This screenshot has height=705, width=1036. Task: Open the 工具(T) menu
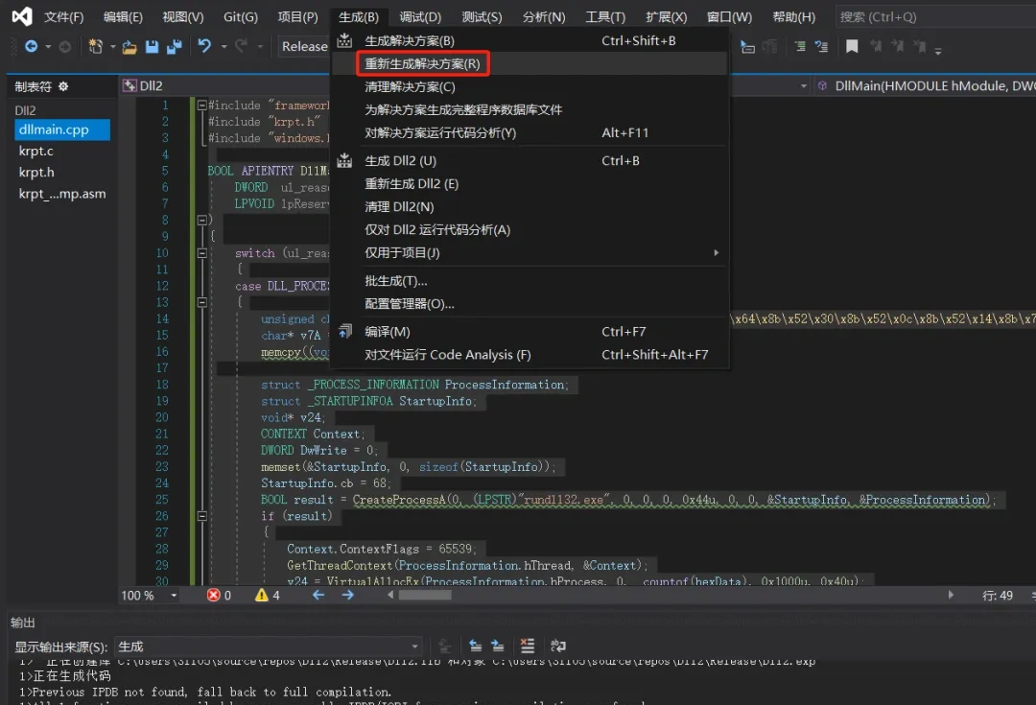tap(605, 16)
